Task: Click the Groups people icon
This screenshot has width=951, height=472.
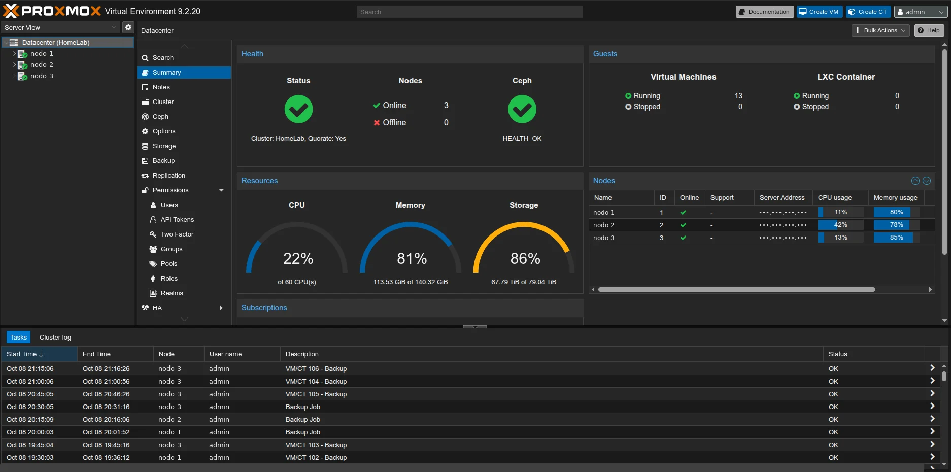Action: point(153,249)
